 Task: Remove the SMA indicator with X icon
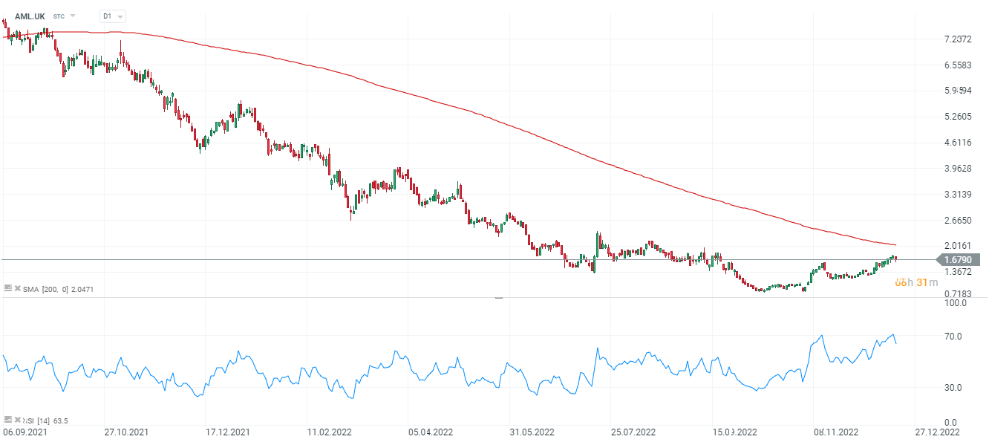click(18, 288)
